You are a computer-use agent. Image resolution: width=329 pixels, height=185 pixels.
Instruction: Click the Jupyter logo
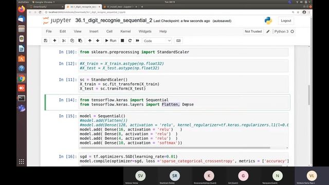(57, 21)
